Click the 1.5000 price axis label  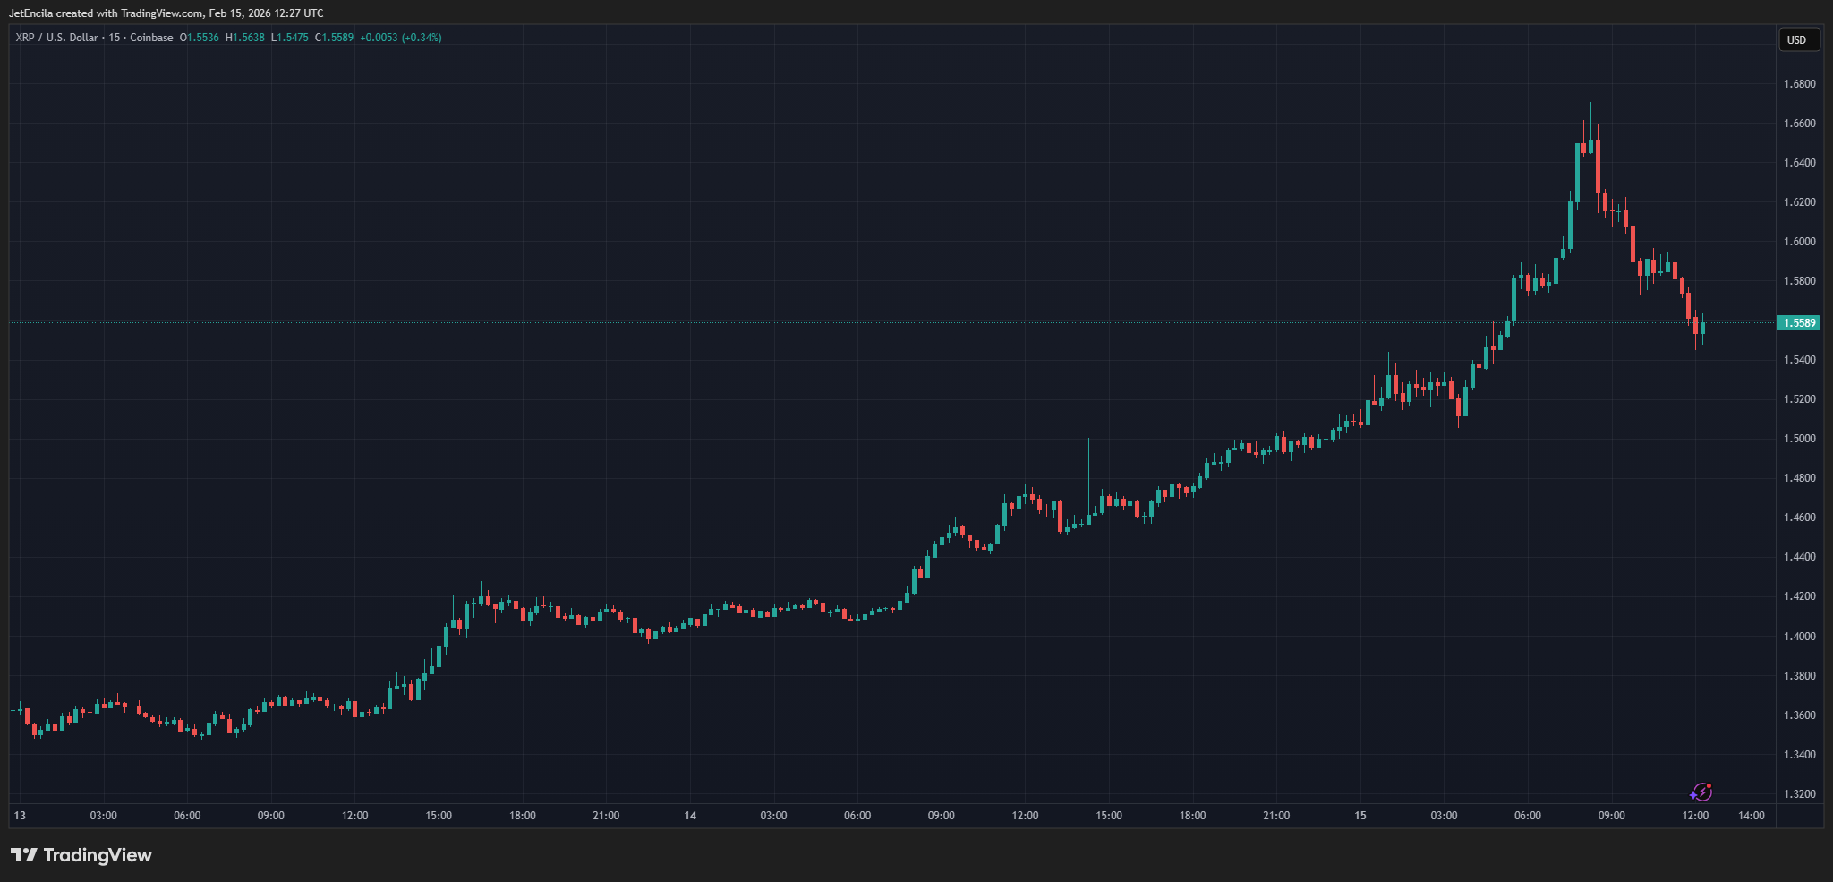pos(1799,439)
